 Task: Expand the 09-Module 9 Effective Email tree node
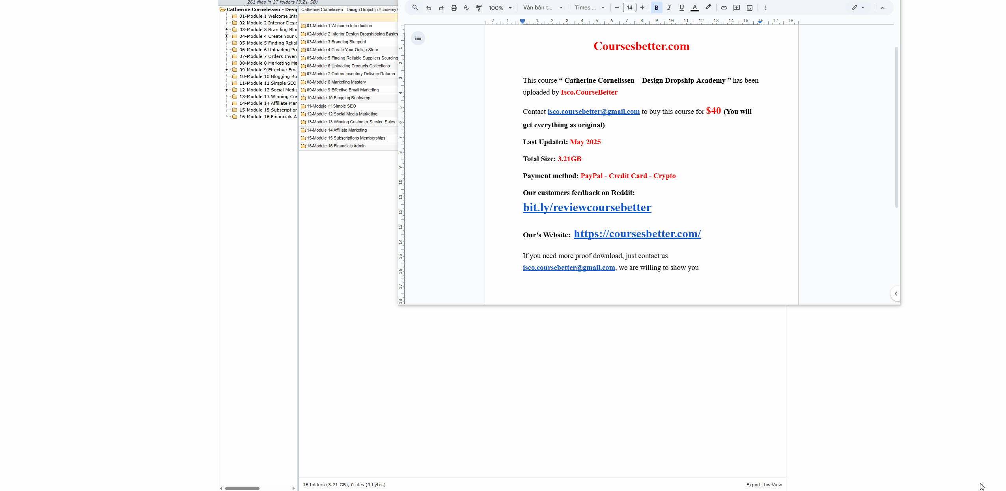[226, 70]
